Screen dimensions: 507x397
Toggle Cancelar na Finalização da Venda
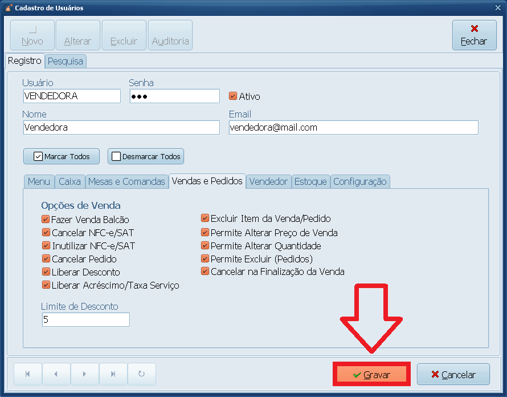coord(205,272)
